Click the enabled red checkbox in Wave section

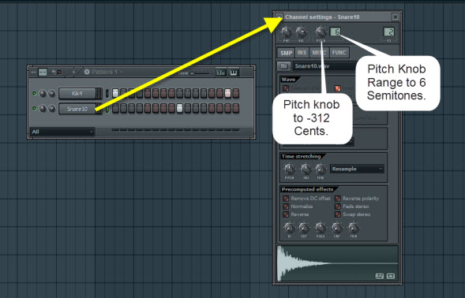pyautogui.click(x=338, y=88)
